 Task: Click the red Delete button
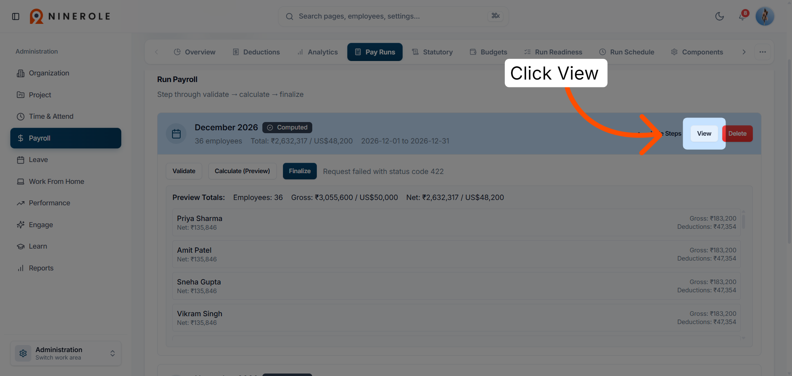(737, 134)
